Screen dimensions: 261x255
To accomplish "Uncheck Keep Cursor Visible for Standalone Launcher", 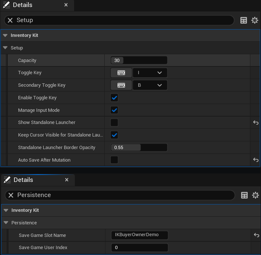I will pyautogui.click(x=114, y=135).
